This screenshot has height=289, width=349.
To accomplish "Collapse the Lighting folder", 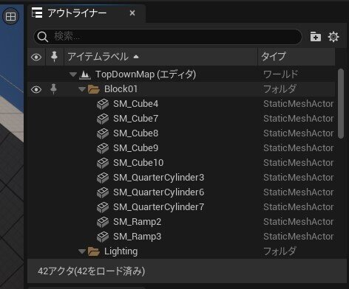I will (x=82, y=251).
